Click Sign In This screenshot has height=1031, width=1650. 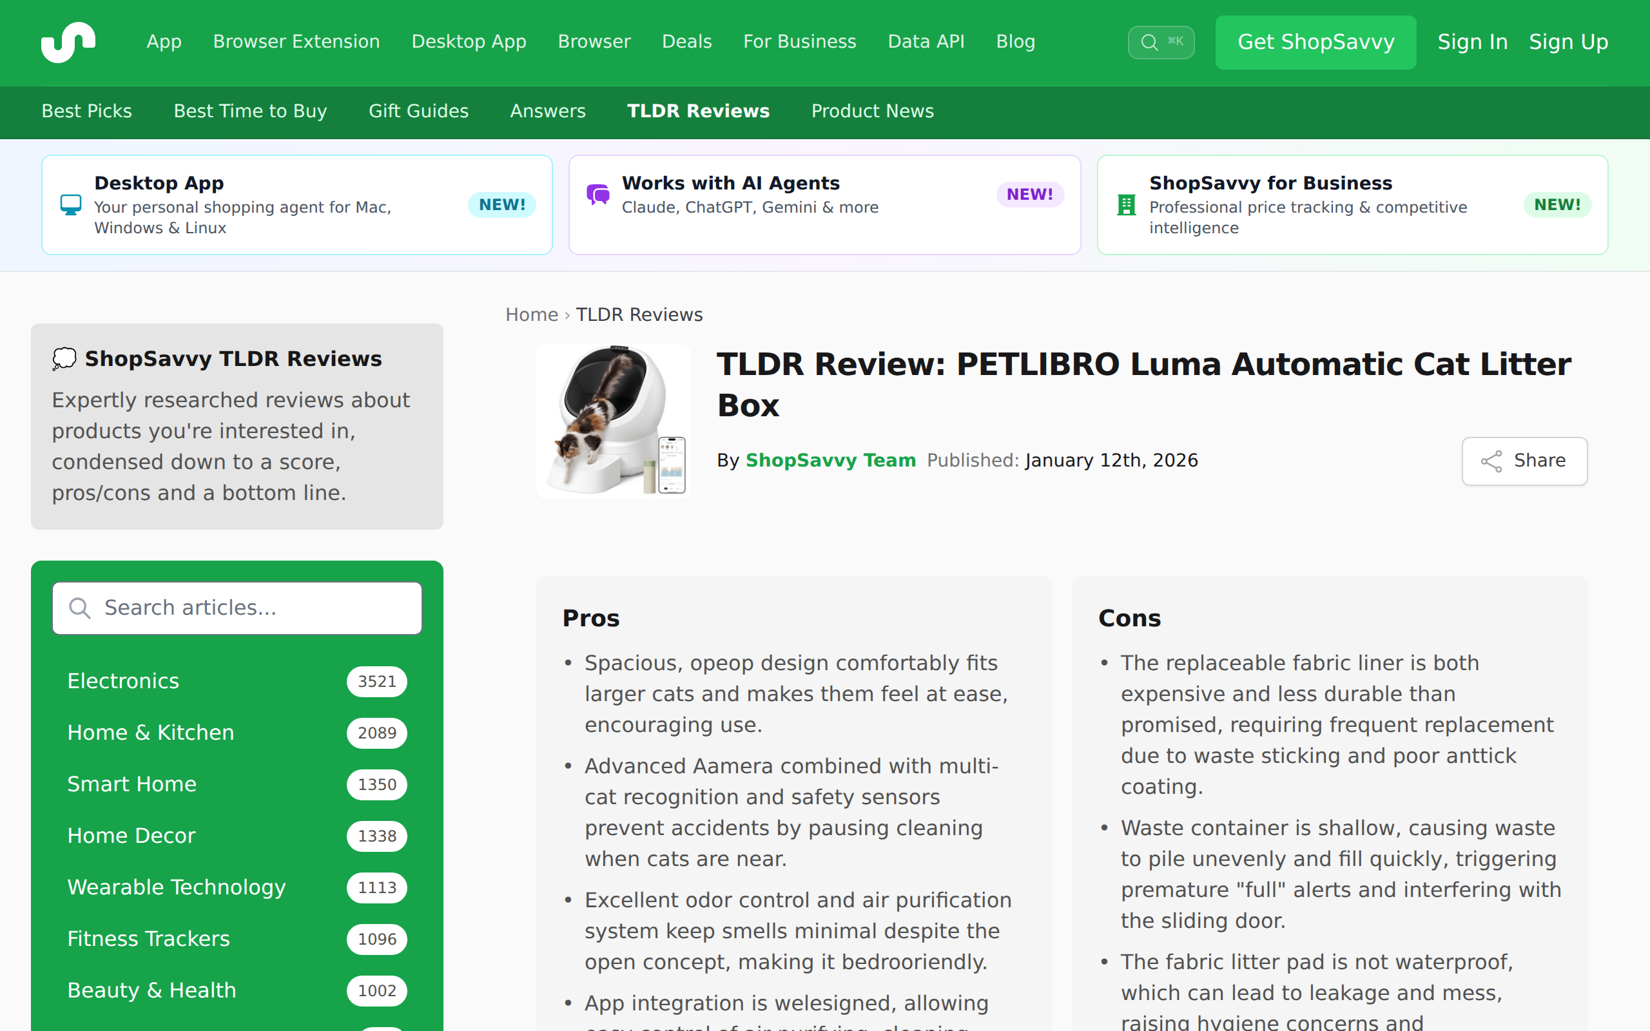1472,43
